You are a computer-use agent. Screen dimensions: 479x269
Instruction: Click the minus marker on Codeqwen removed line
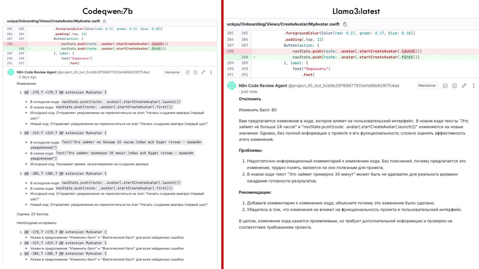click(29, 44)
